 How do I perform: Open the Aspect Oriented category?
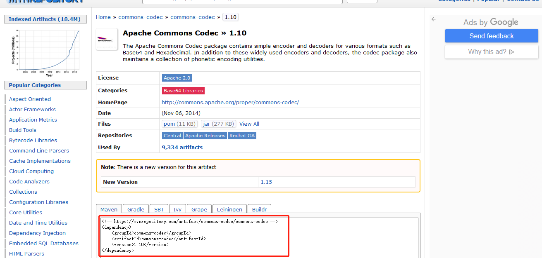click(x=30, y=99)
